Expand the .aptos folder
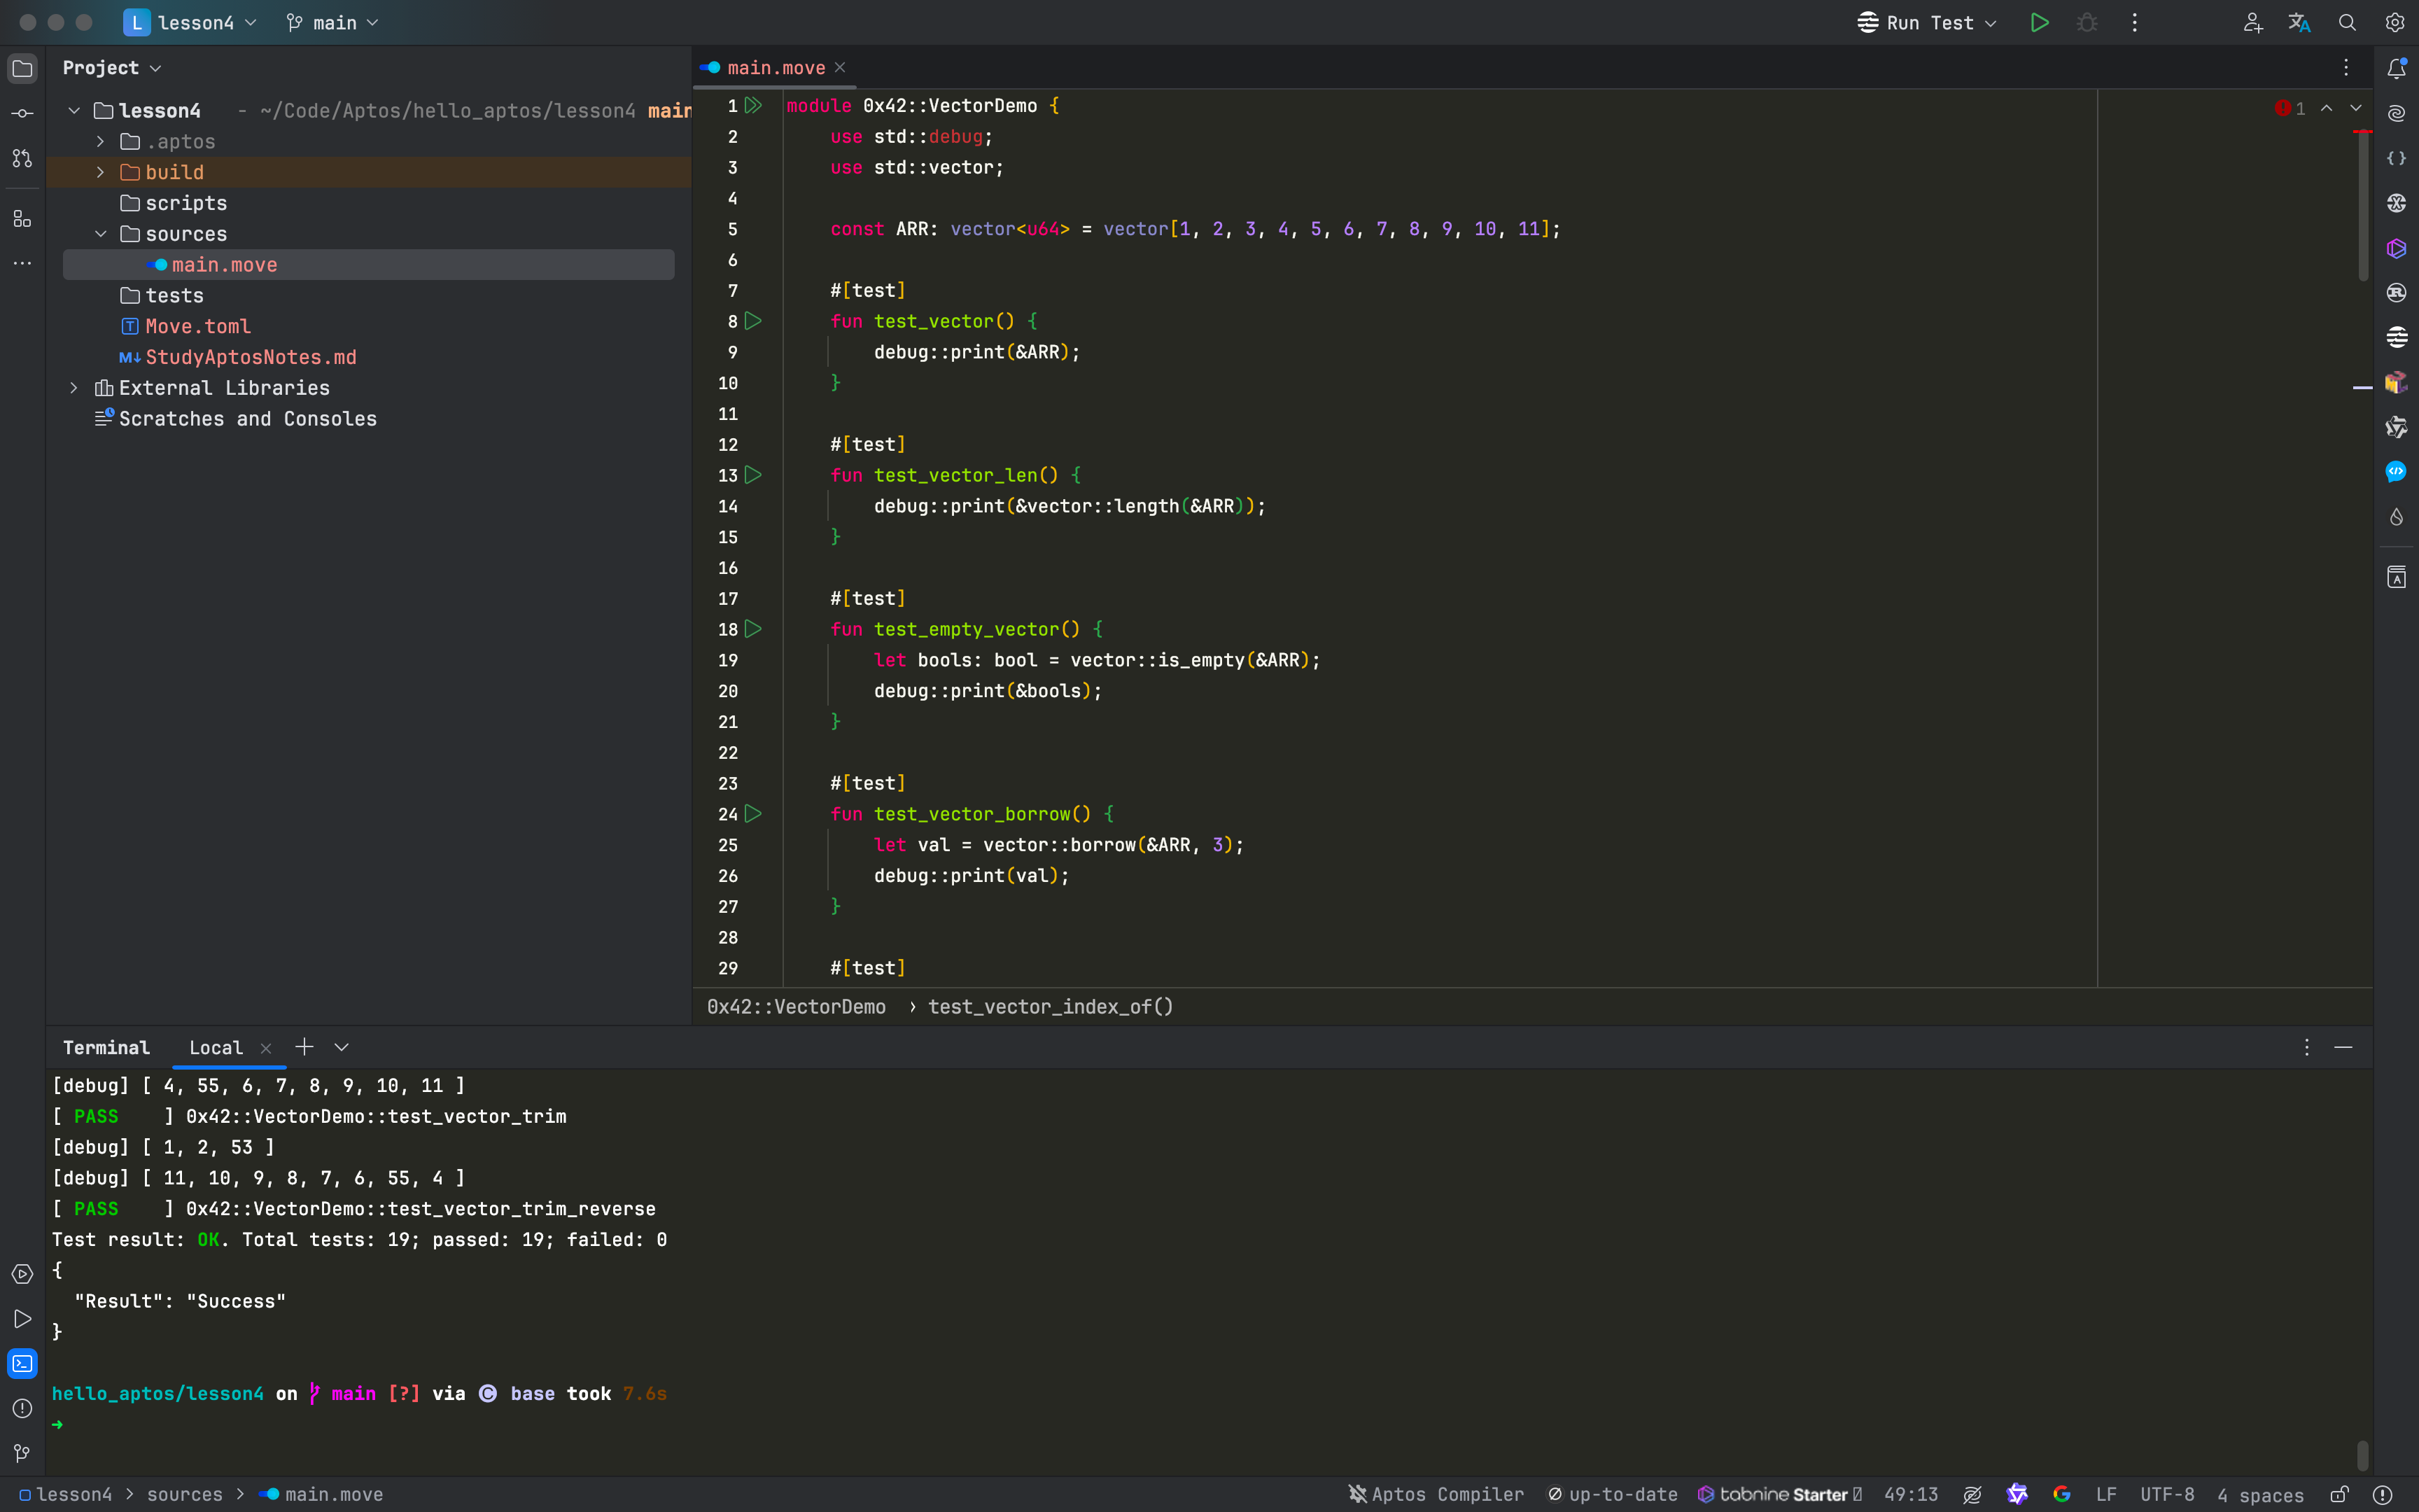Viewport: 2419px width, 1512px height. tap(101, 141)
